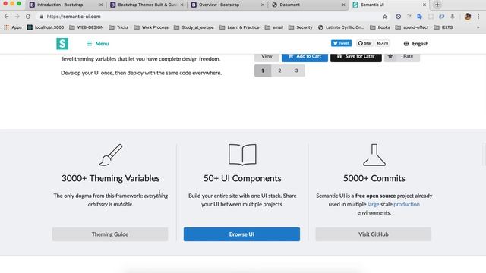Open the Tricks bookmark folder
486x273 pixels.
[x=118, y=27]
